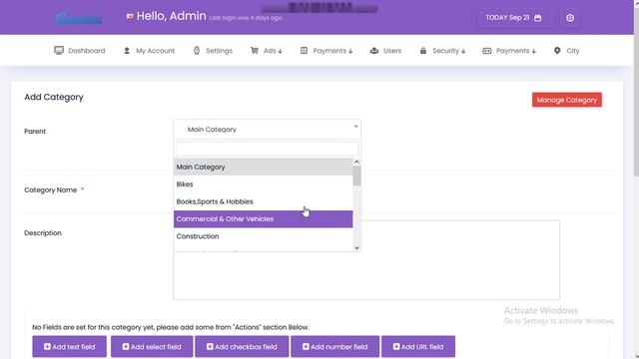Viewport: 639px width, 359px height.
Task: Expand the first Payments dropdown menu
Action: (x=326, y=51)
